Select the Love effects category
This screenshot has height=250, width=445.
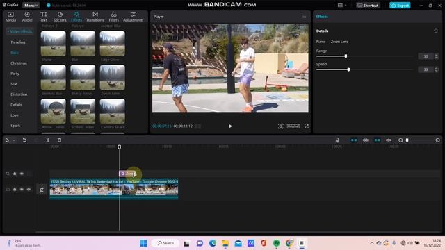point(15,115)
